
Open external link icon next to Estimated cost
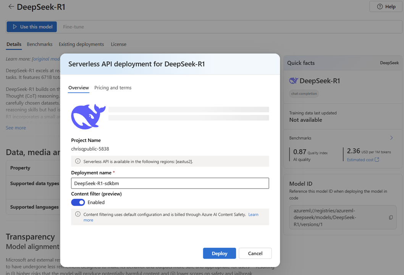pyautogui.click(x=377, y=159)
